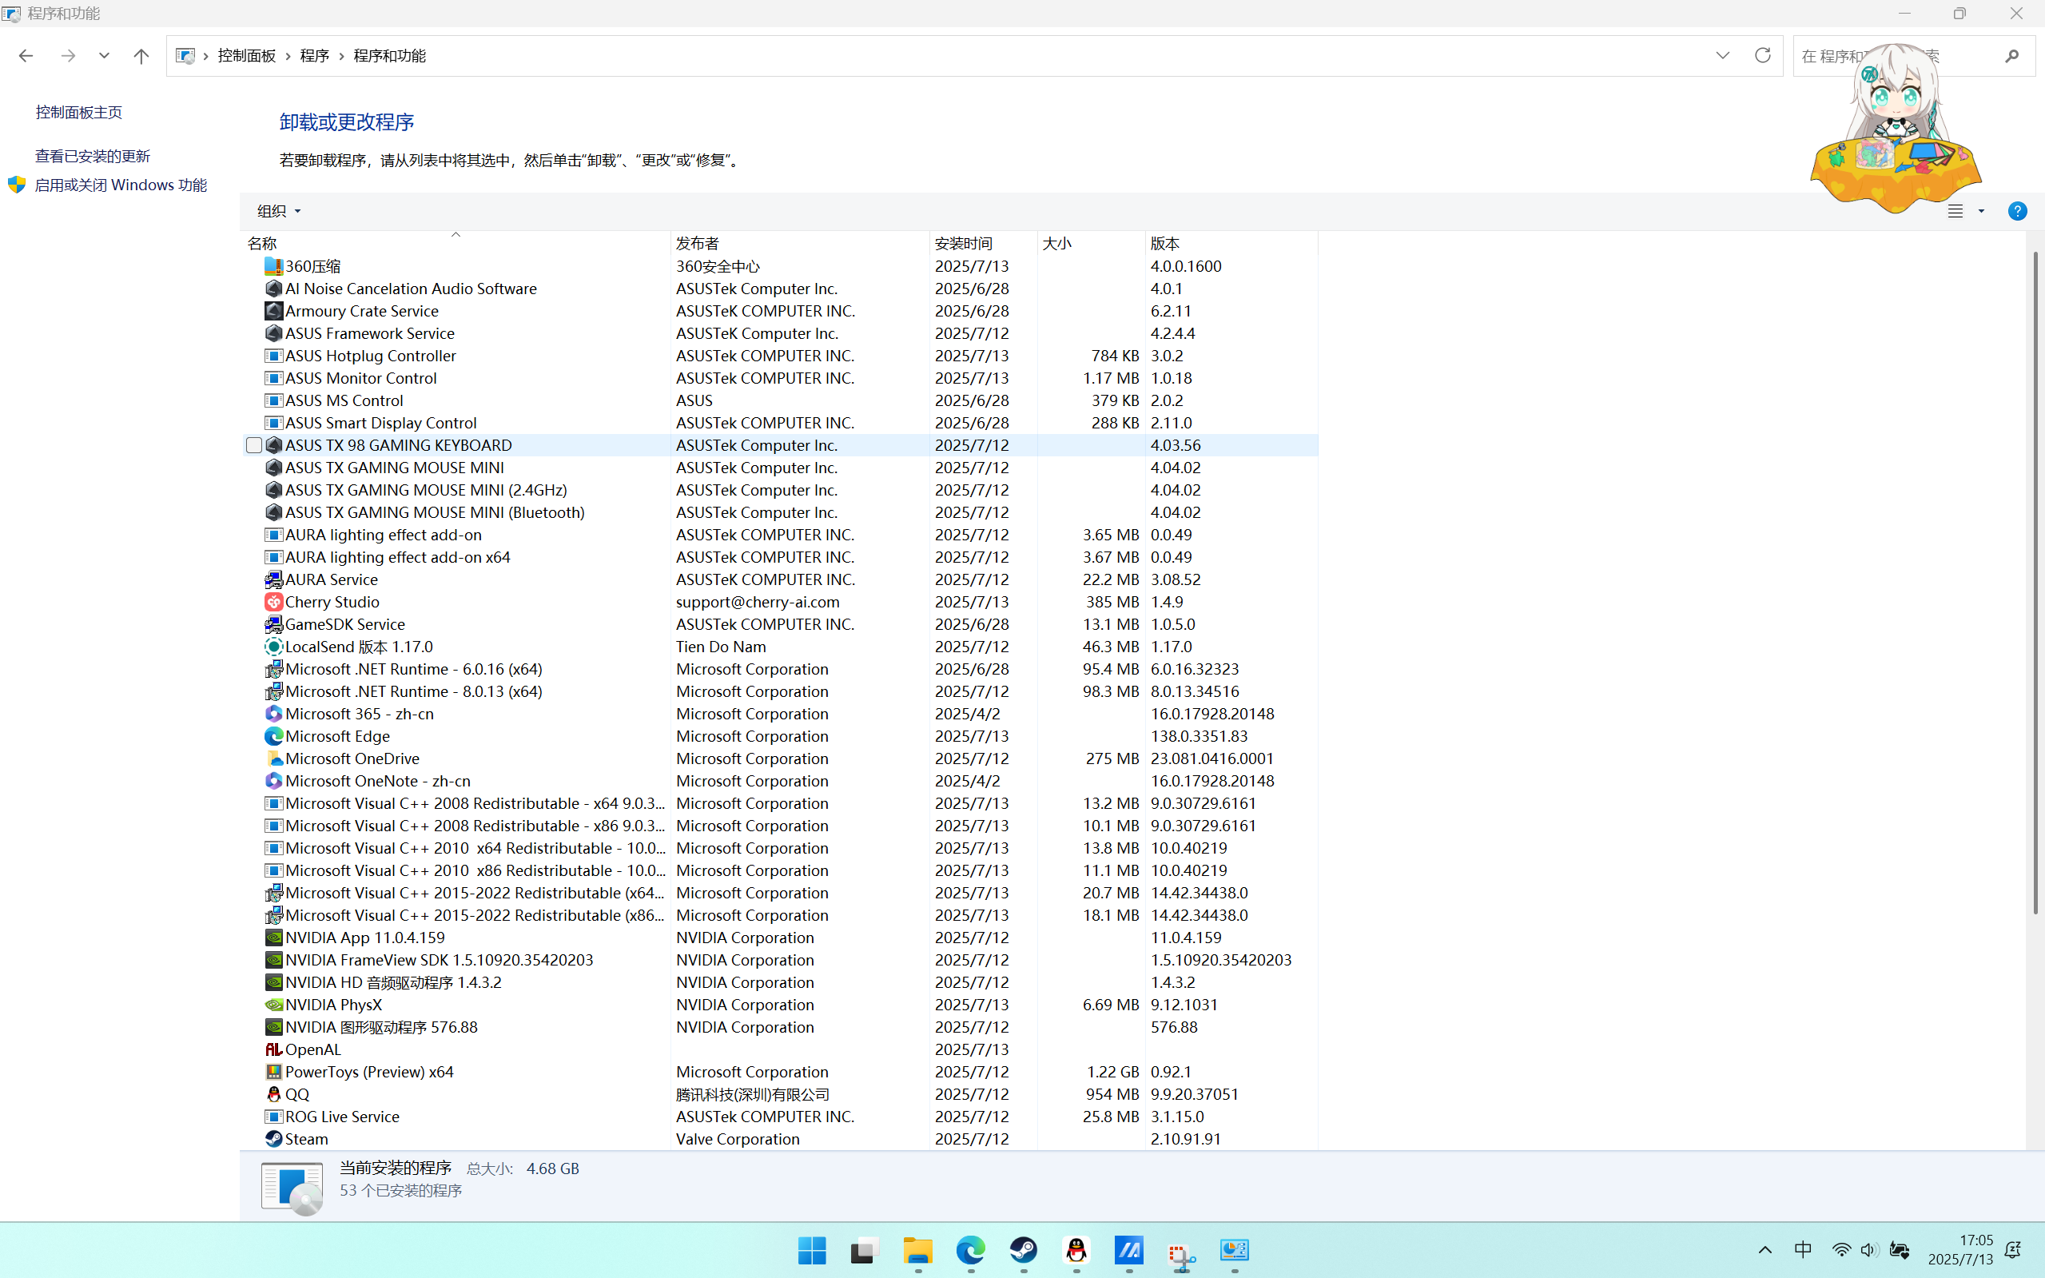The width and height of the screenshot is (2045, 1278).
Task: Sort by the 名称 column header
Action: click(x=456, y=244)
